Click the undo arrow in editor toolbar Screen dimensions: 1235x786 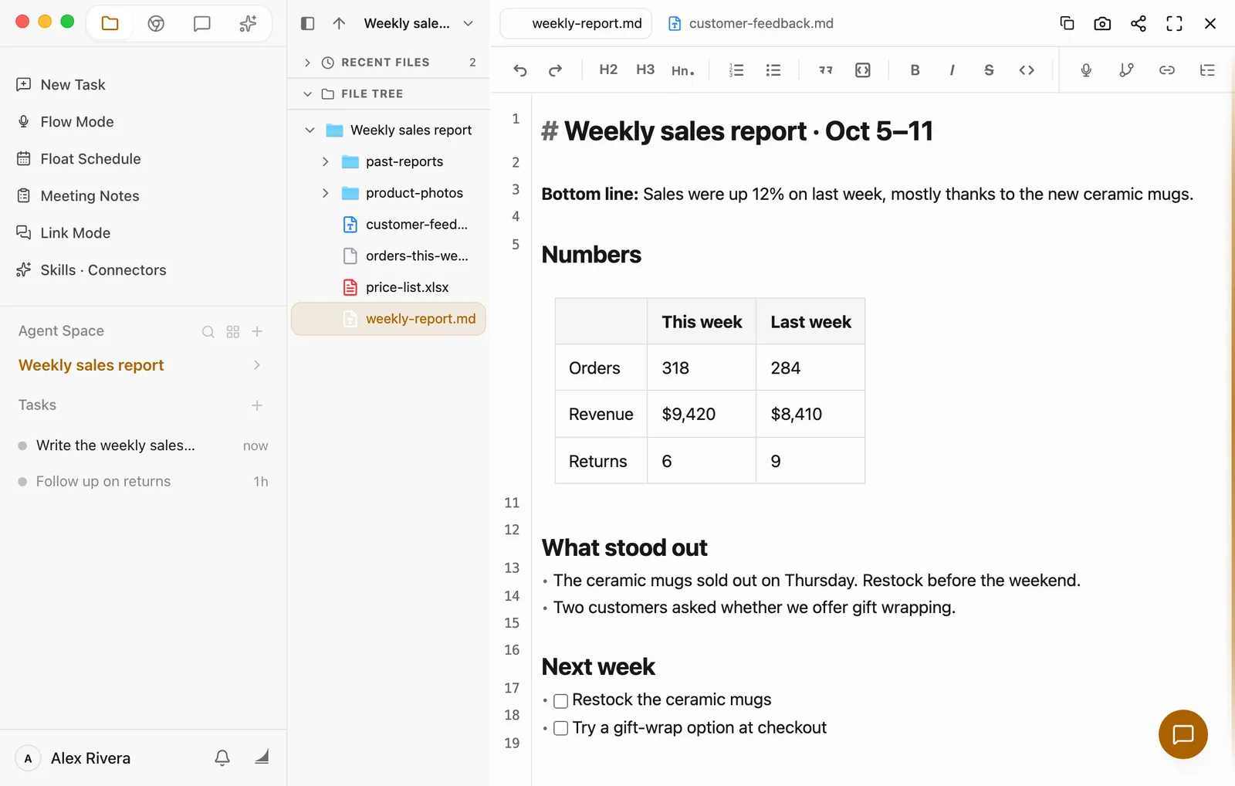520,70
